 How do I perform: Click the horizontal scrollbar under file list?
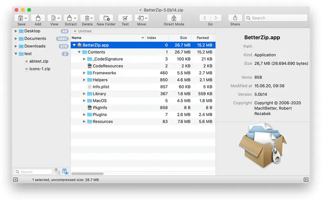coord(87,174)
